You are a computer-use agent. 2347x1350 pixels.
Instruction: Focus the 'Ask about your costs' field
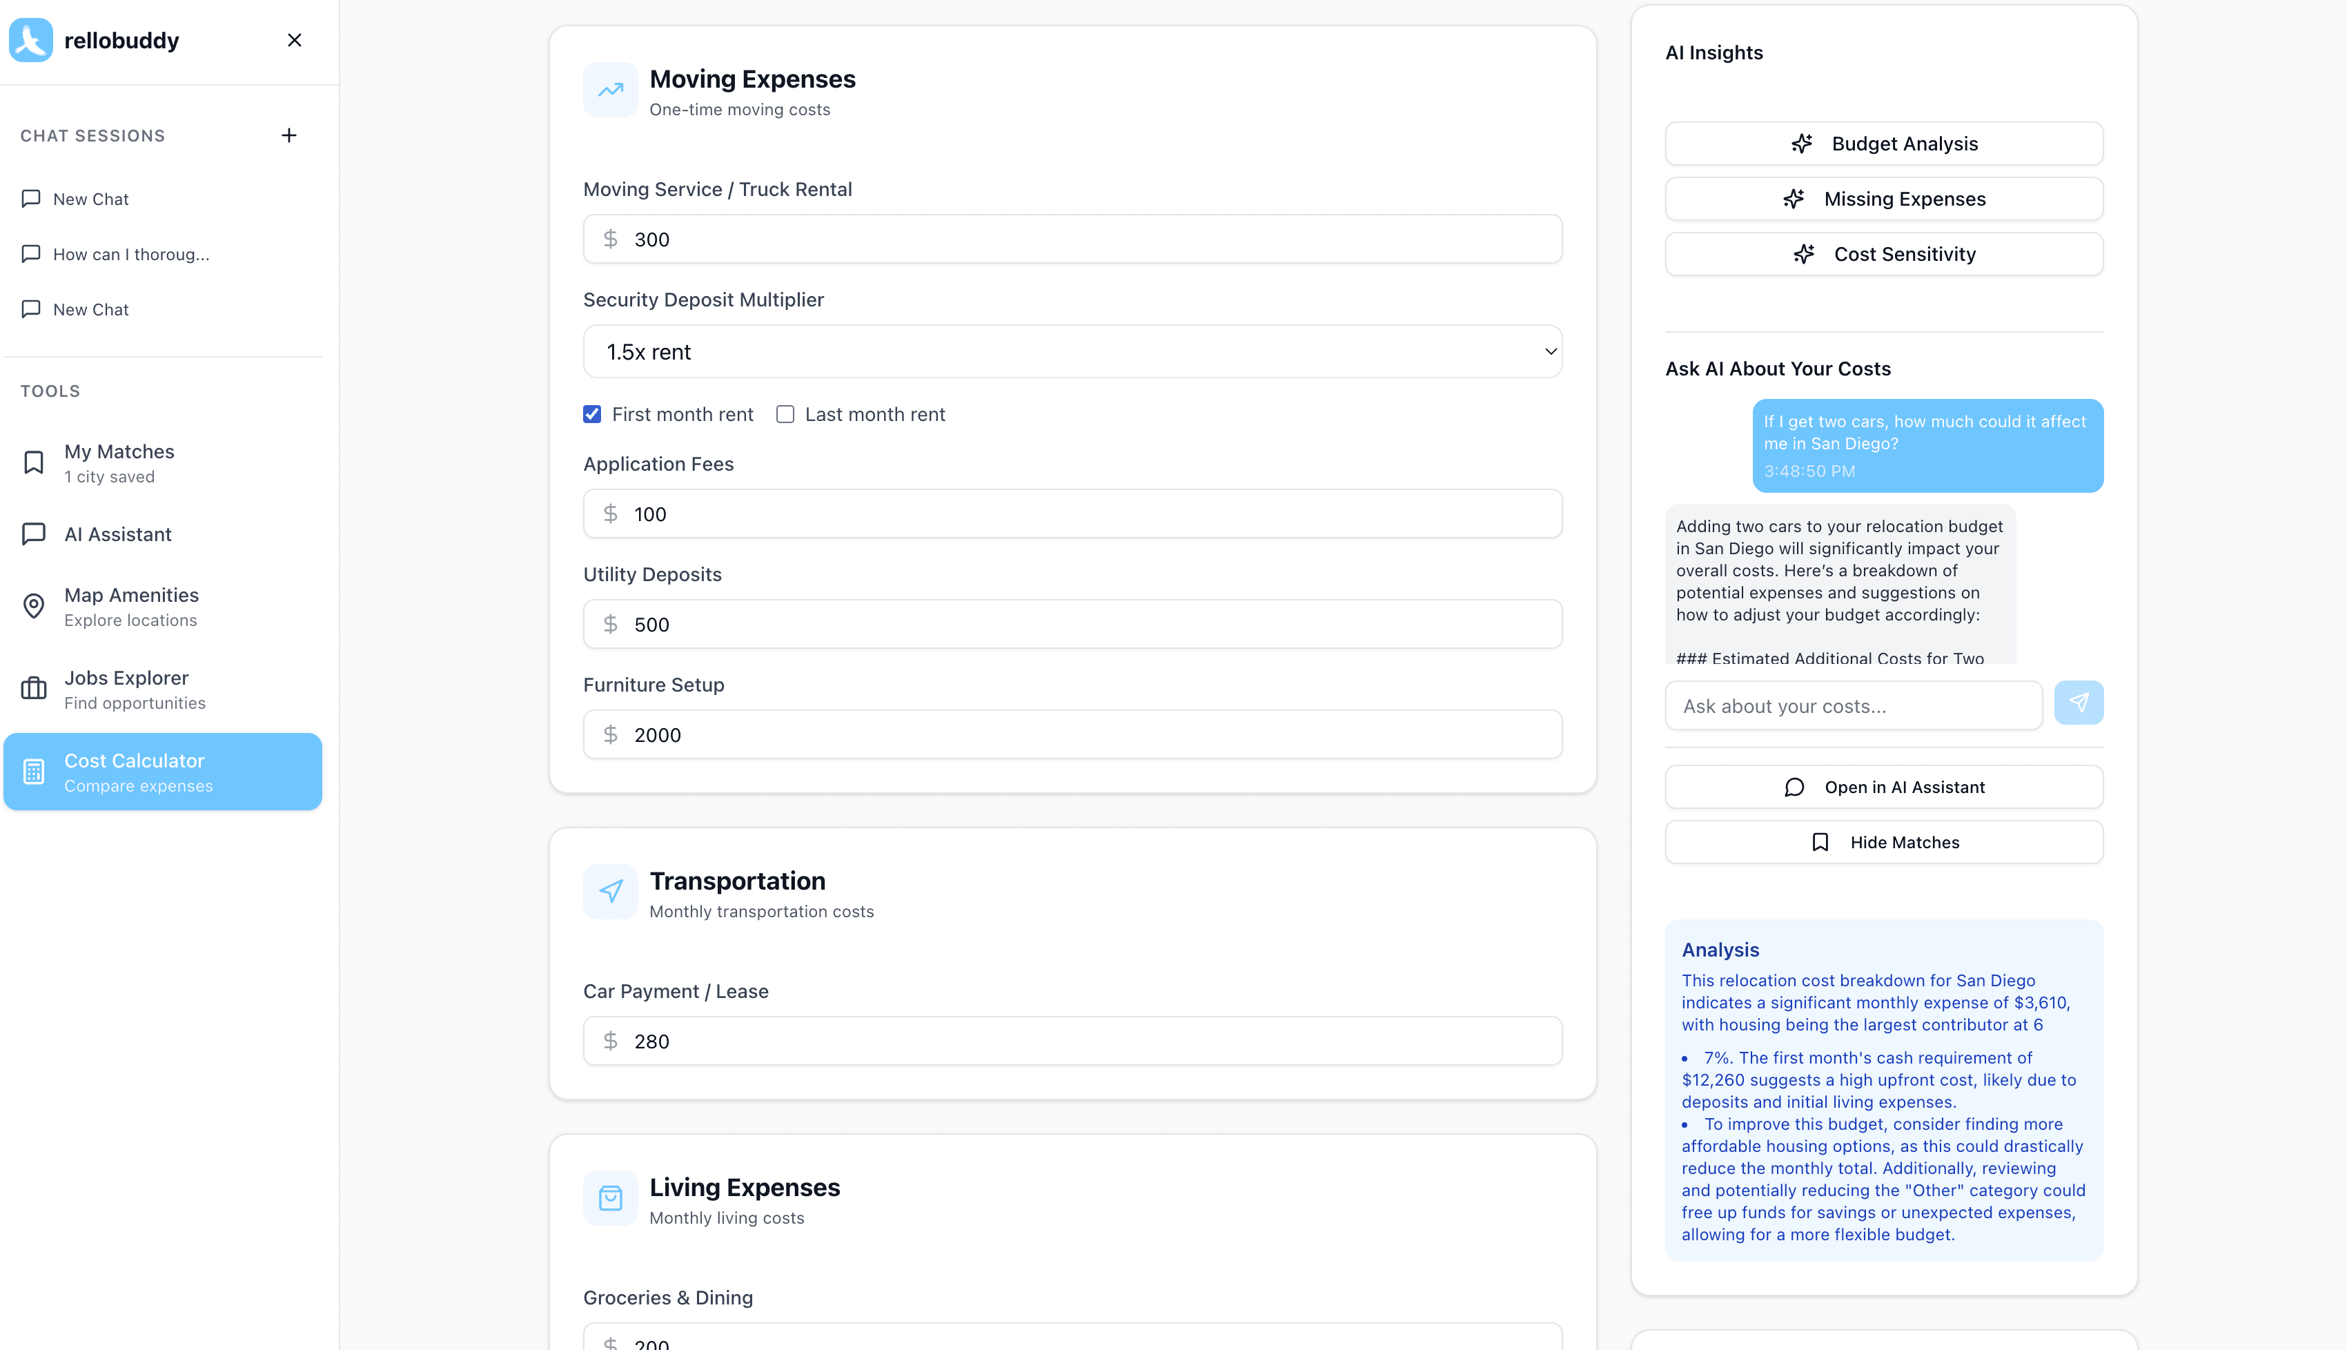pos(1852,705)
